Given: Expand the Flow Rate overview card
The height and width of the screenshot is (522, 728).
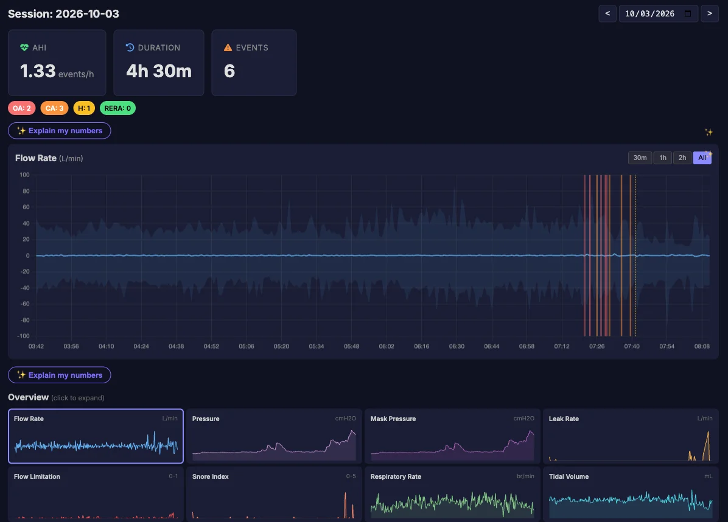Looking at the screenshot, I should 96,436.
